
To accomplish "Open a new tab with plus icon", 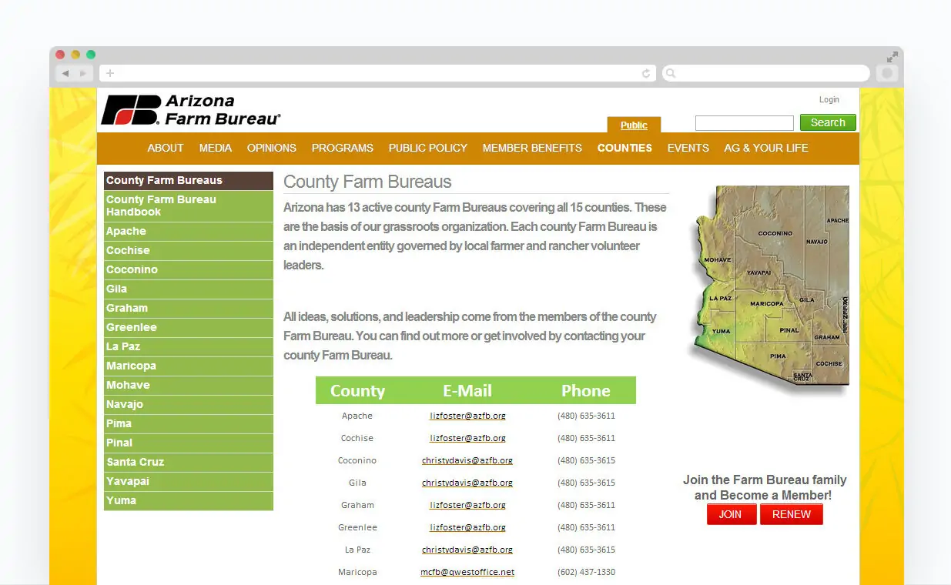I will pos(110,73).
